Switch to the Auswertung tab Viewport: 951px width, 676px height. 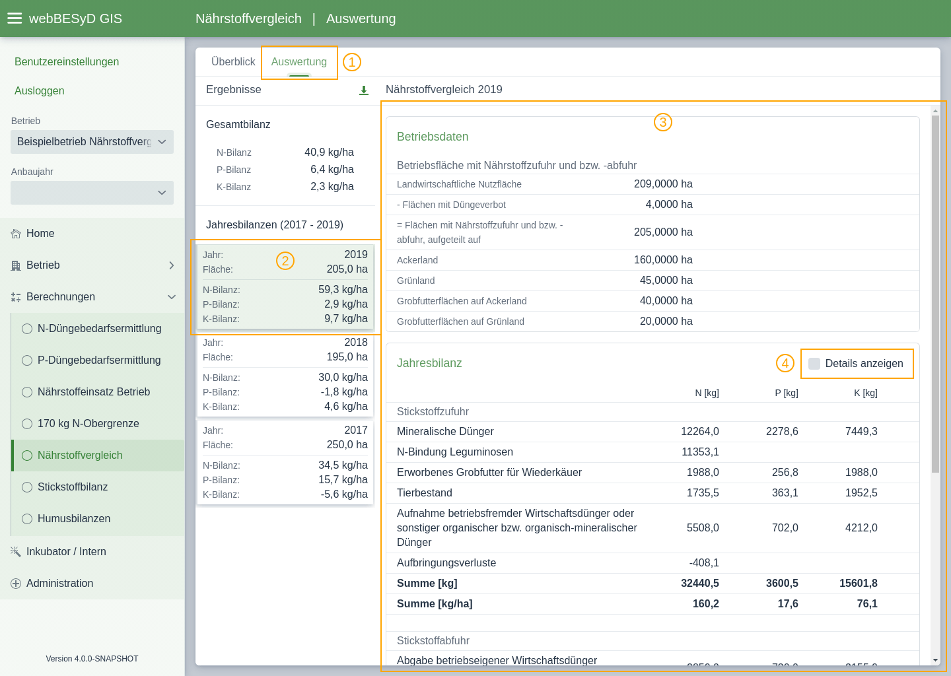(299, 62)
